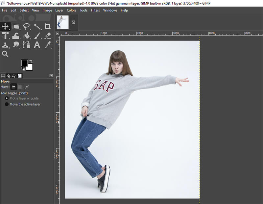This screenshot has height=204, width=263.
Task: Open the Help menu
Action: [124, 10]
